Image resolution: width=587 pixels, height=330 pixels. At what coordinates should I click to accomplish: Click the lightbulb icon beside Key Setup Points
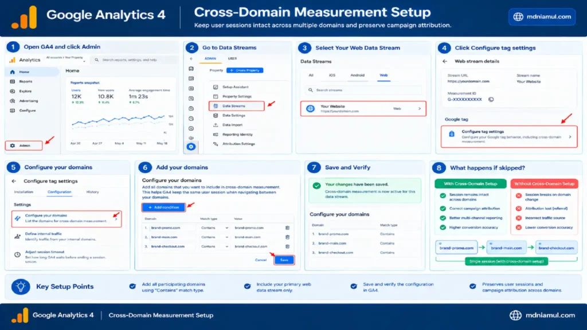[x=21, y=287]
